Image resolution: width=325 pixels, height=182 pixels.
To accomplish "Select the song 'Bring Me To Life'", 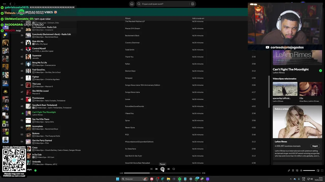I will tap(40, 63).
